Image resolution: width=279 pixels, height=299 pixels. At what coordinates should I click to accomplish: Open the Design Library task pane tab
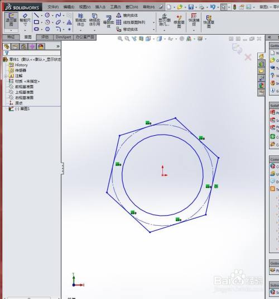pyautogui.click(x=261, y=64)
